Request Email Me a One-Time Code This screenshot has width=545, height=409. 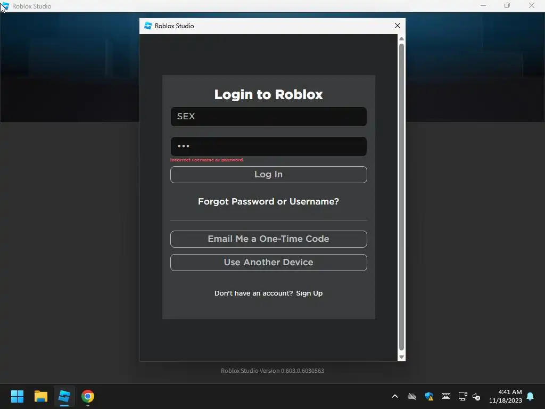(x=268, y=239)
